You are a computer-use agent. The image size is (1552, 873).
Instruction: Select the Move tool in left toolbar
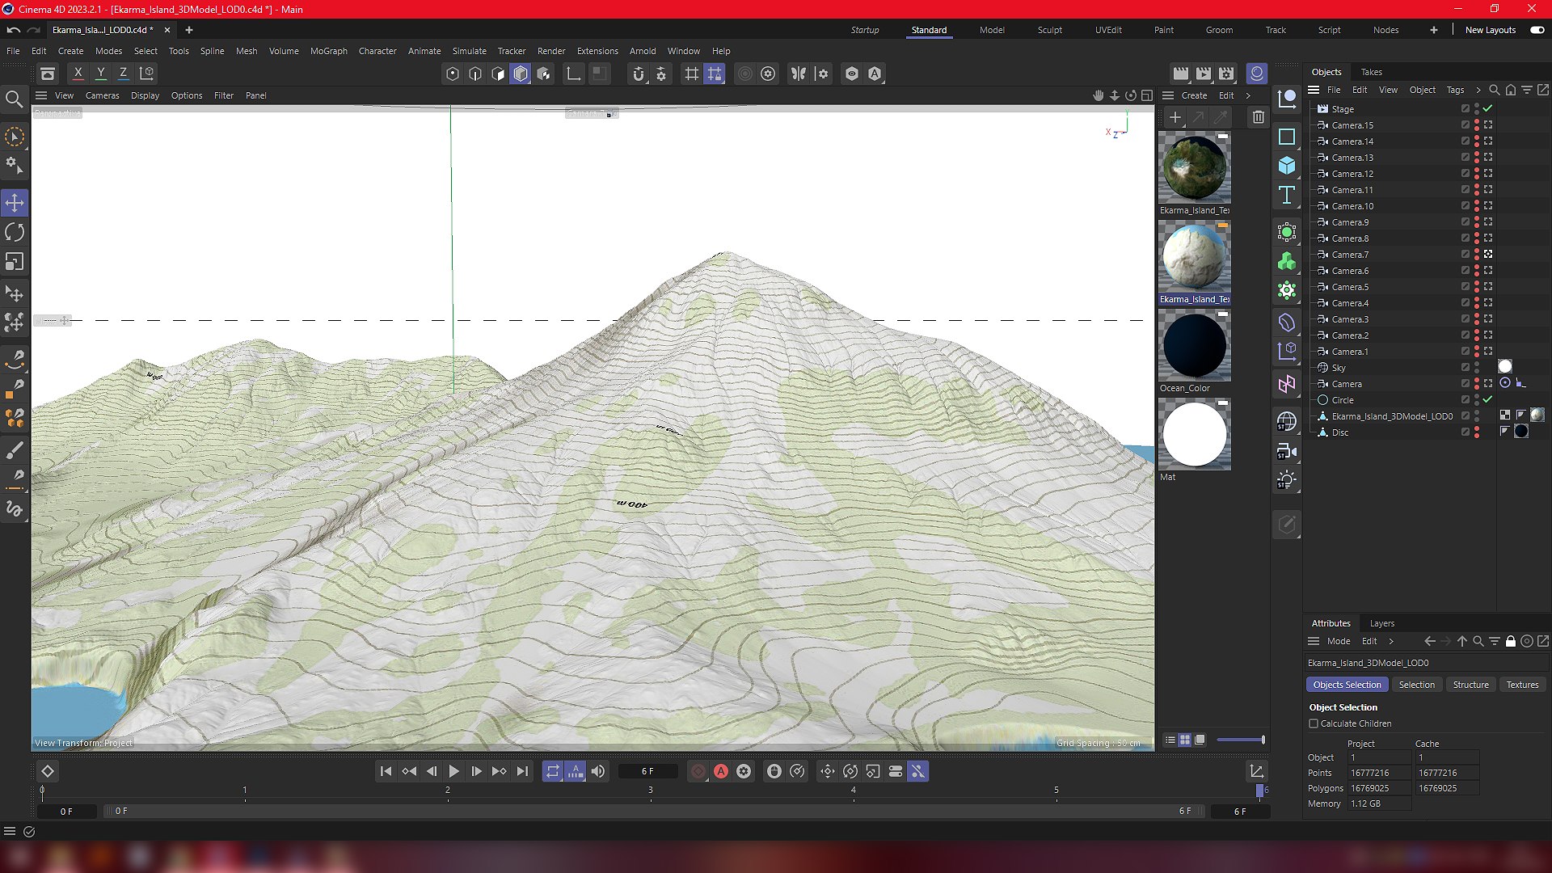tap(15, 203)
